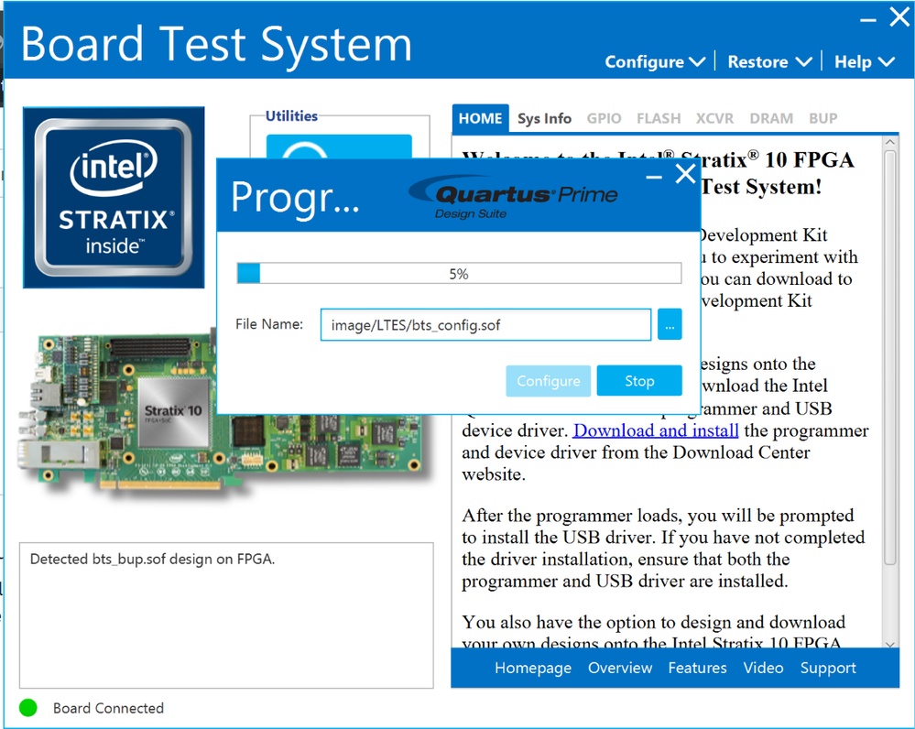
Task: Click the blue Utilities panel button
Action: 339,147
